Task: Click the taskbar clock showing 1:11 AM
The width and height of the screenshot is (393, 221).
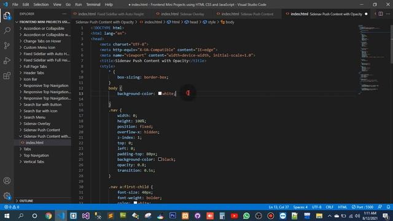Action: coord(370,215)
